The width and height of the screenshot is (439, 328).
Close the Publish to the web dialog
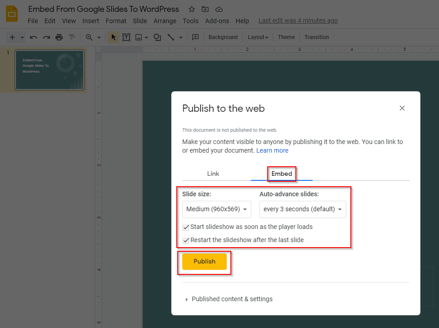(x=402, y=108)
